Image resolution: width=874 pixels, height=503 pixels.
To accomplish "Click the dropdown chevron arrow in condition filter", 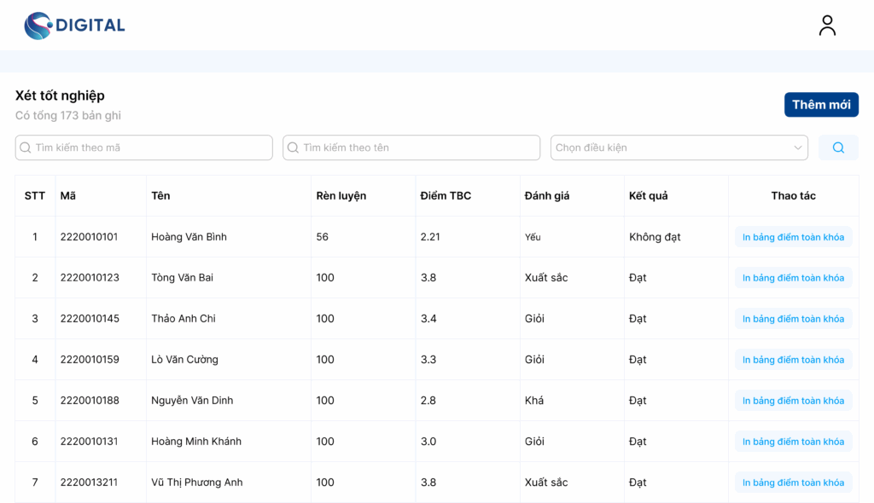I will (798, 147).
